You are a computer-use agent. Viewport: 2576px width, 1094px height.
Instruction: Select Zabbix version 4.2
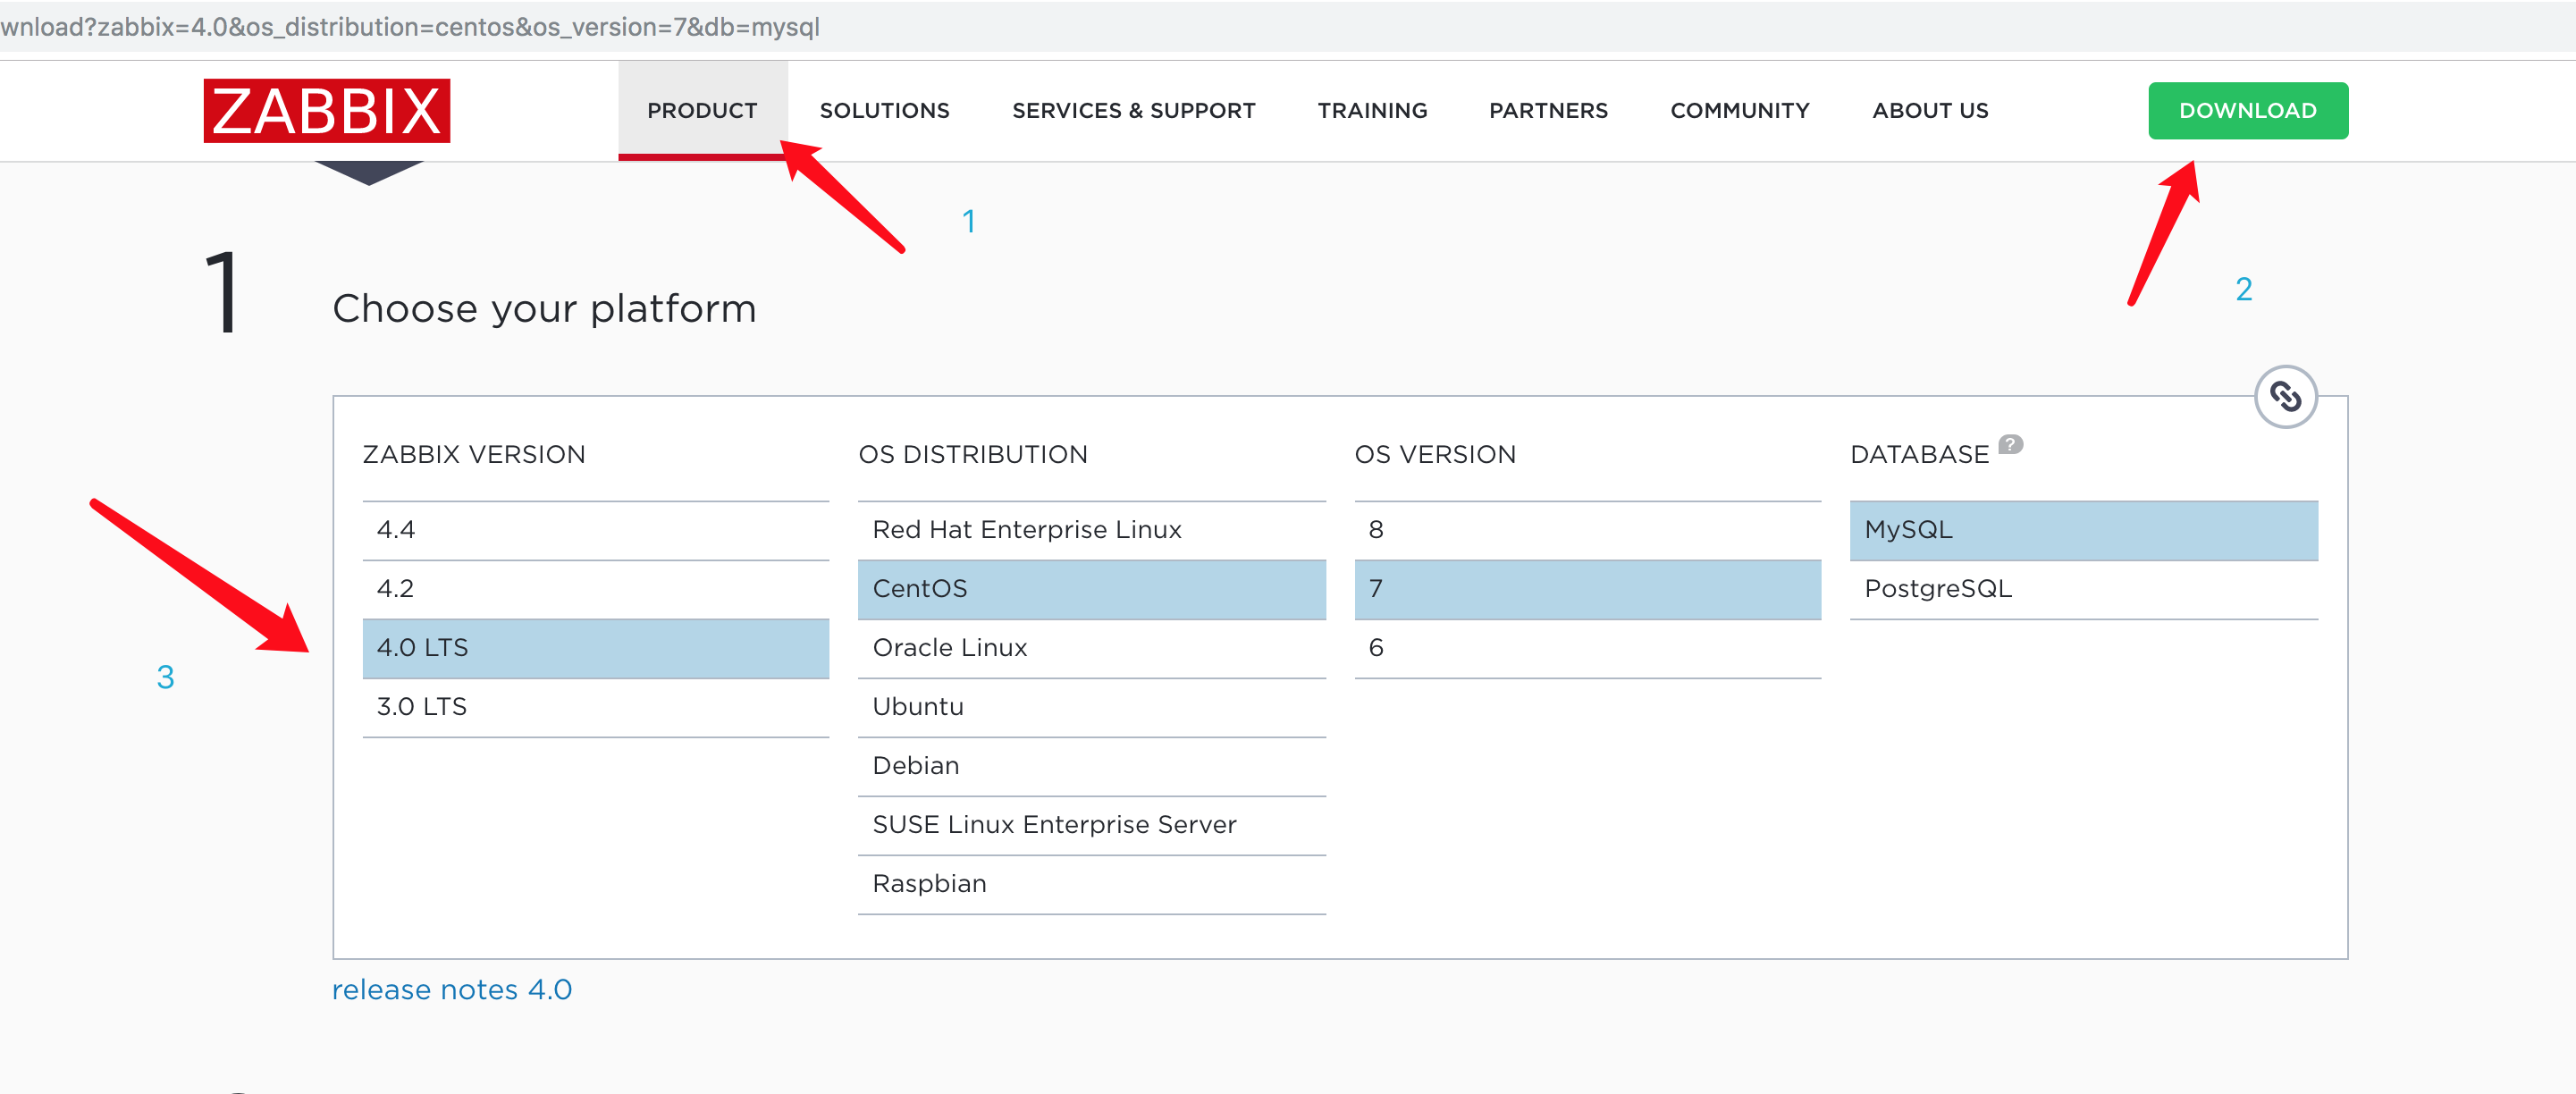[596, 589]
